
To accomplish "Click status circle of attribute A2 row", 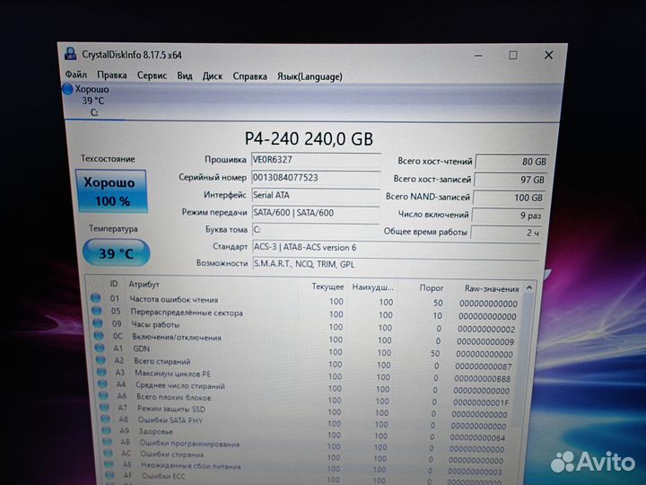I will point(100,360).
